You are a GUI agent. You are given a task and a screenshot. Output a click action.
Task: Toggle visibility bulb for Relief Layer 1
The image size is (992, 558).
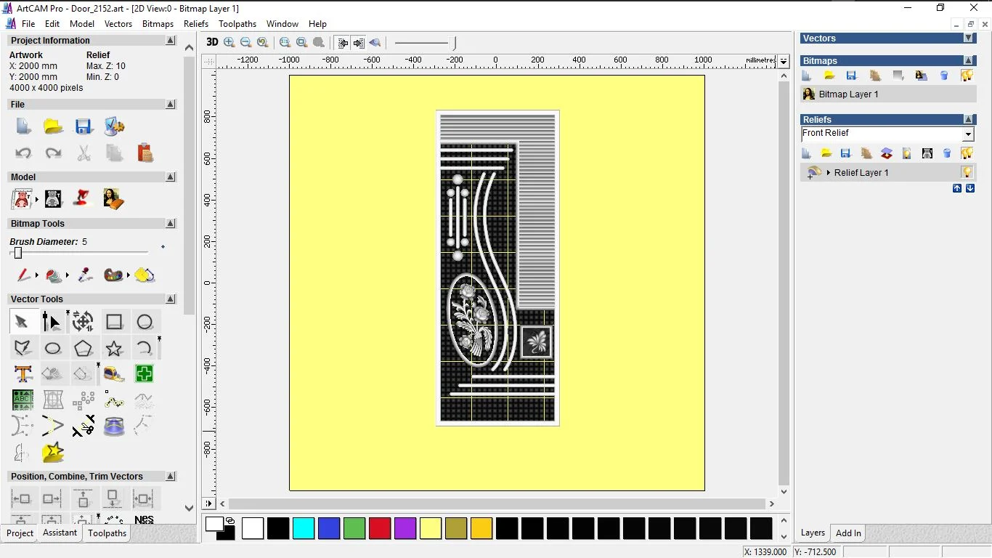coord(967,172)
